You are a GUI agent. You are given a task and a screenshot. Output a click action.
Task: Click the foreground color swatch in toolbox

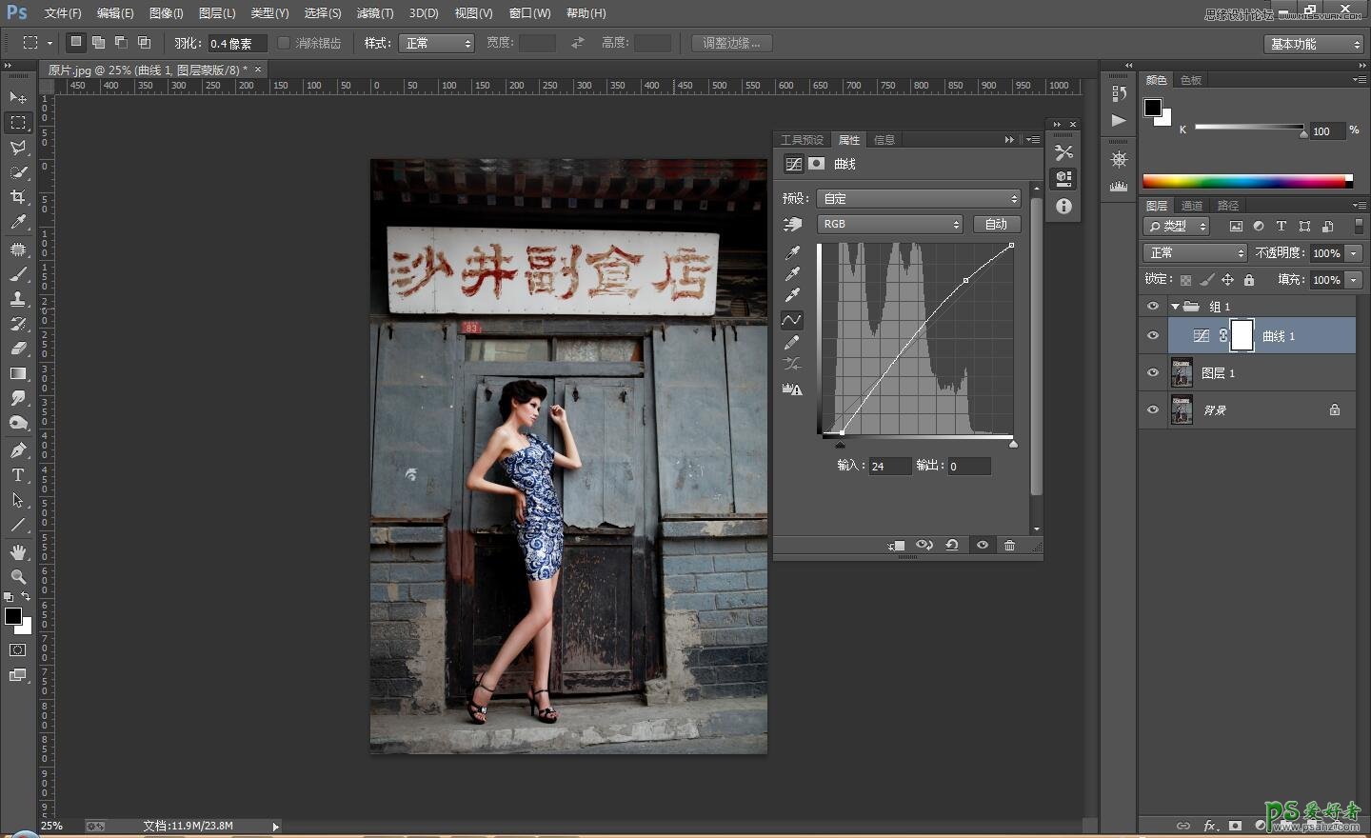[13, 616]
